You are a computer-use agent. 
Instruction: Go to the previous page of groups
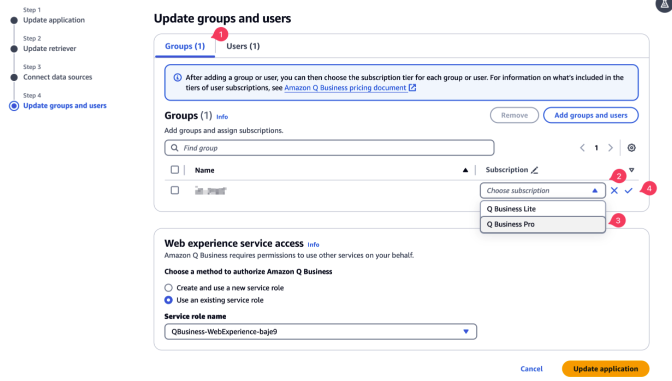pos(582,148)
